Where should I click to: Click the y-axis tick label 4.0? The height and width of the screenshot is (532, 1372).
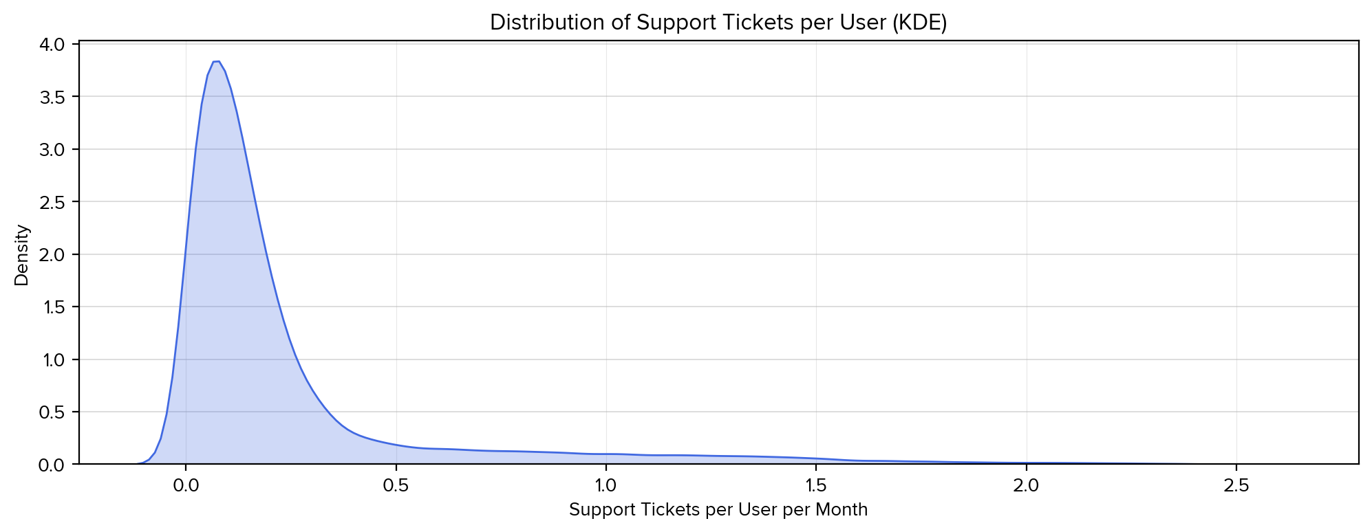(54, 45)
